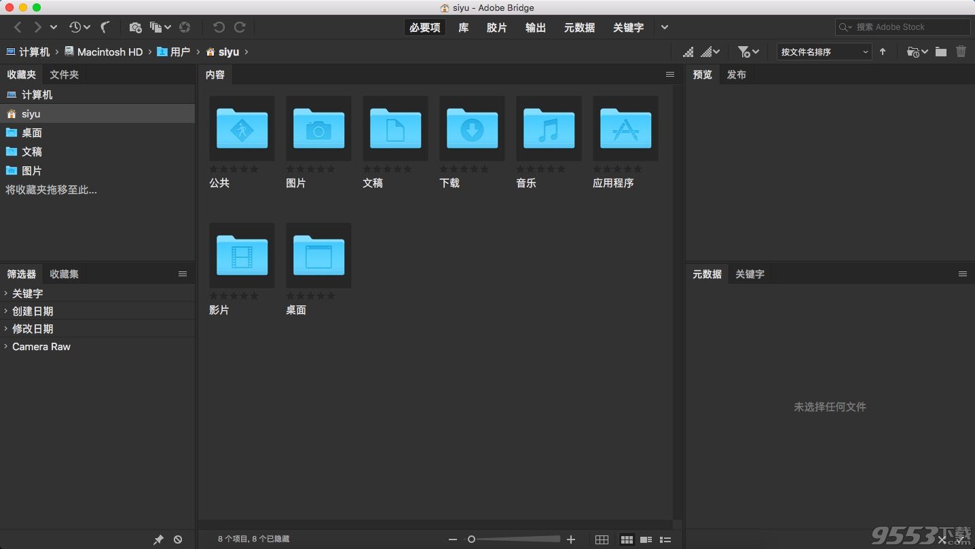Click minus to shrink thumbnails

point(453,539)
